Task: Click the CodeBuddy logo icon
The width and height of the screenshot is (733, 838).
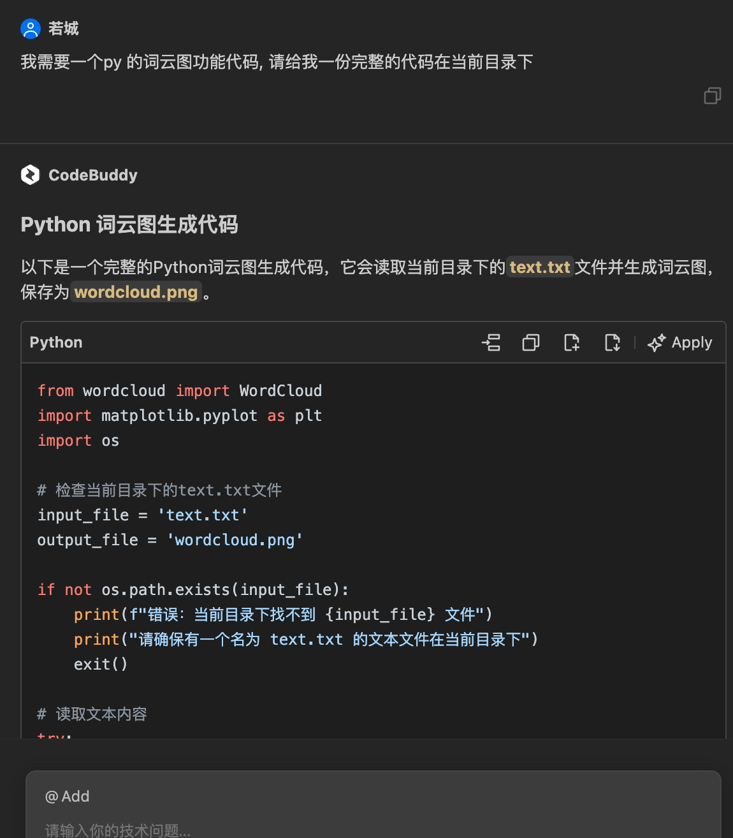Action: 30,175
